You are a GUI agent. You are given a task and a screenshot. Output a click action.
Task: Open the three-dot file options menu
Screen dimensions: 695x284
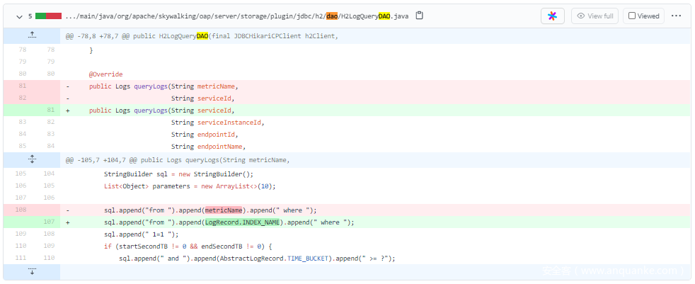[x=676, y=16]
